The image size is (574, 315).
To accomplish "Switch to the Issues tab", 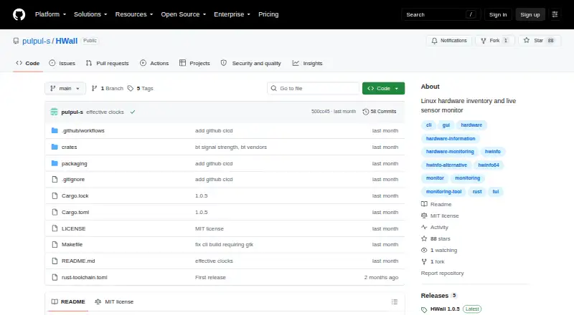I will (62, 63).
